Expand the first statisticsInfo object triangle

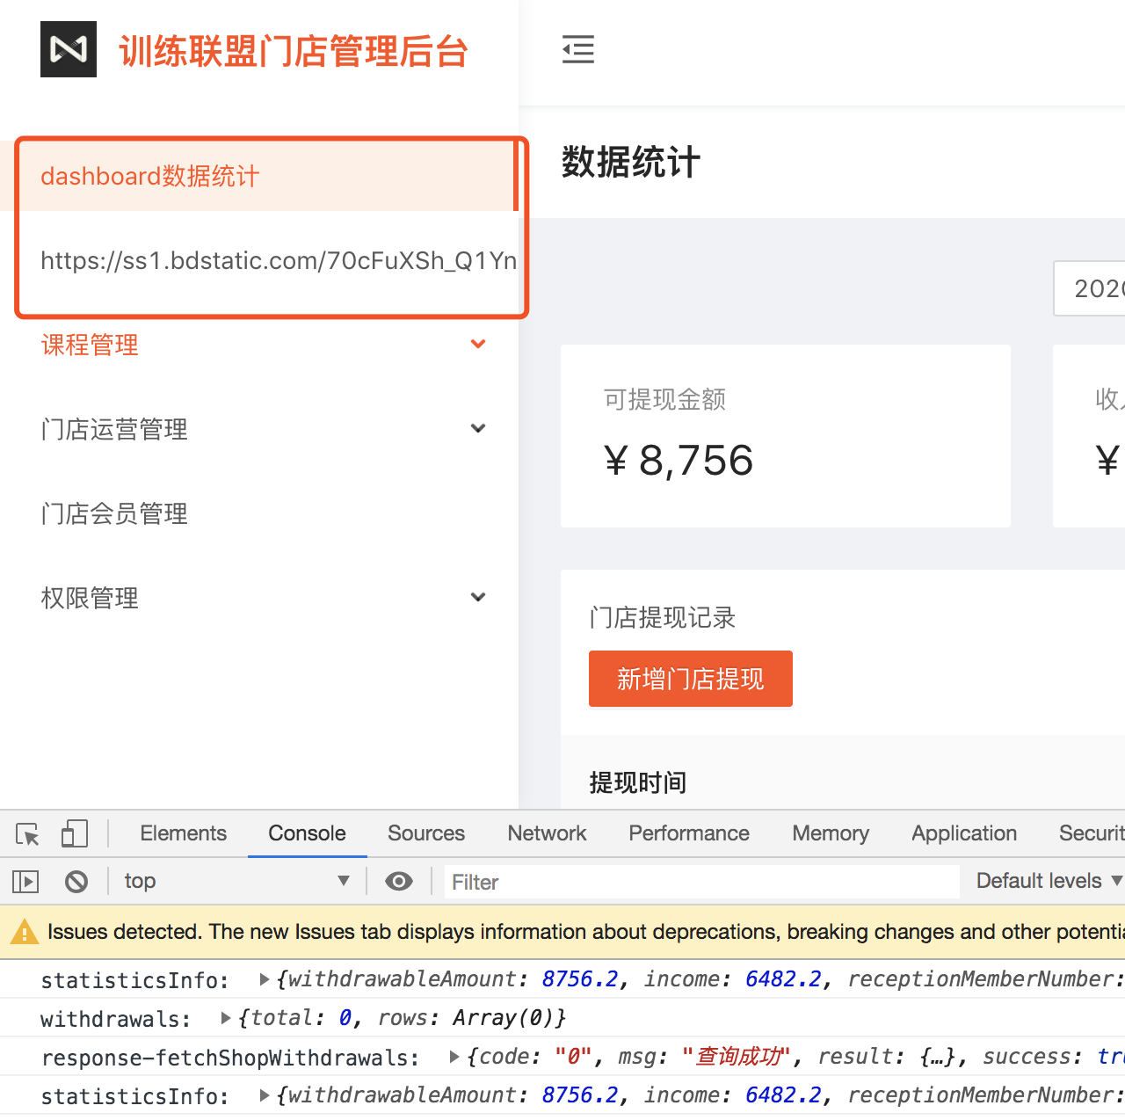click(x=265, y=979)
